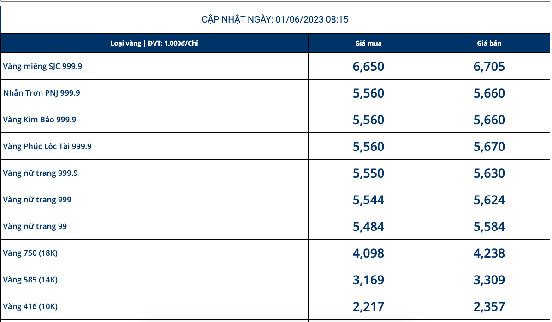
Task: Click the 6,705 sell price
Action: pos(489,67)
